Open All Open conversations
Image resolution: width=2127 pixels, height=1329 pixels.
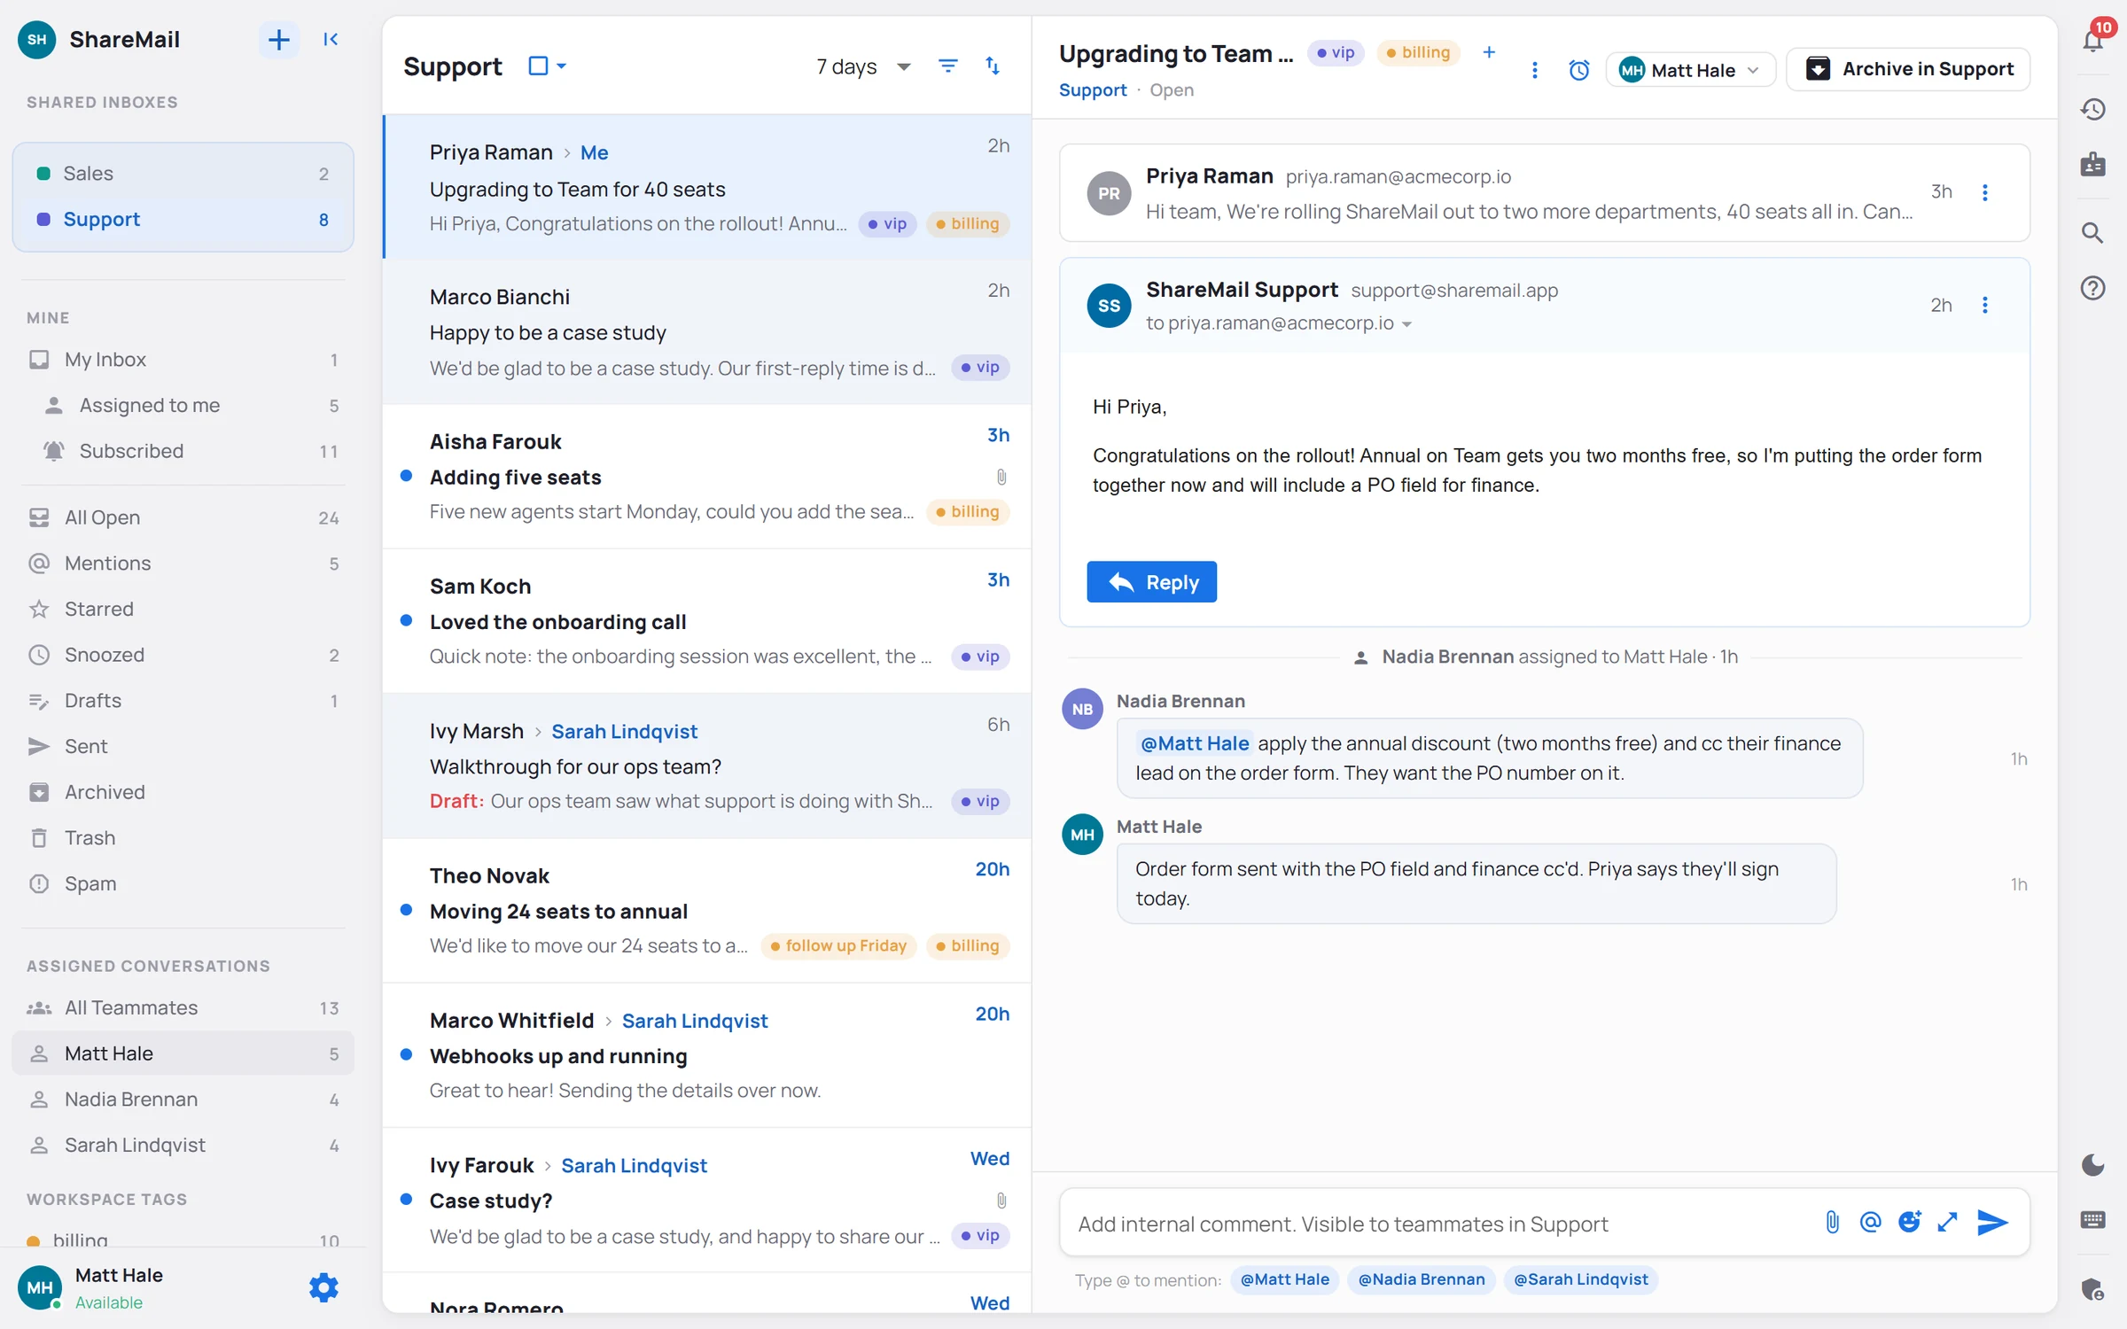tap(183, 517)
